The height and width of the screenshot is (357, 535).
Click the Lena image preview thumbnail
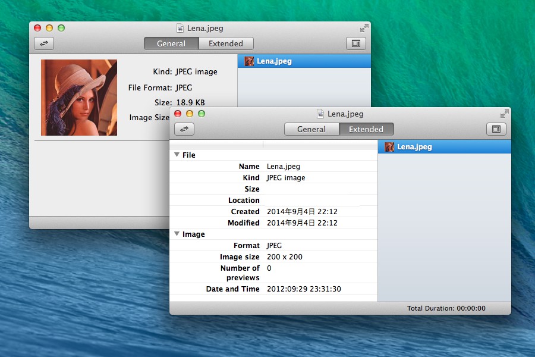point(79,98)
